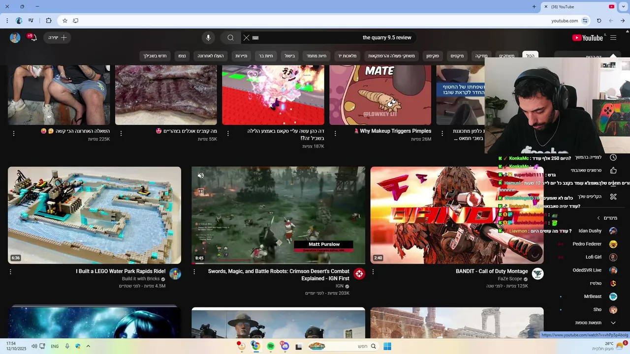
Task: Open more options for the השאלה האחרונה short
Action: [14, 133]
